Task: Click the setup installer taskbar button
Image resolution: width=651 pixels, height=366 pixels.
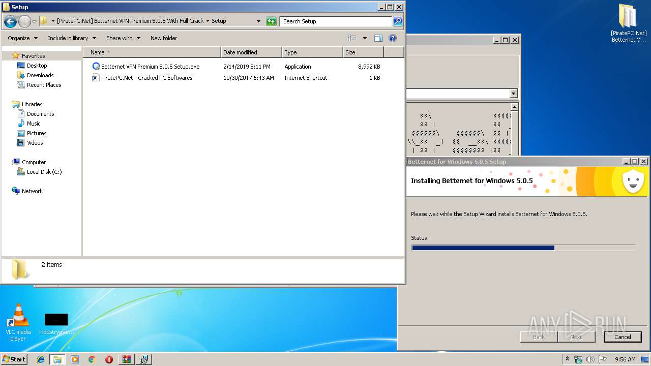Action: [x=144, y=359]
